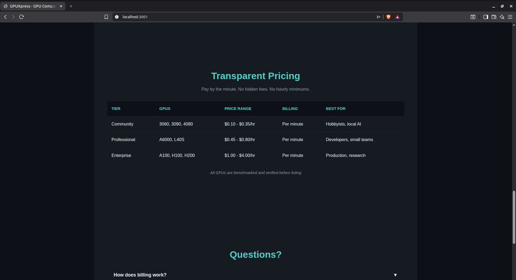Click the PRICE RANGE column header

[238, 109]
